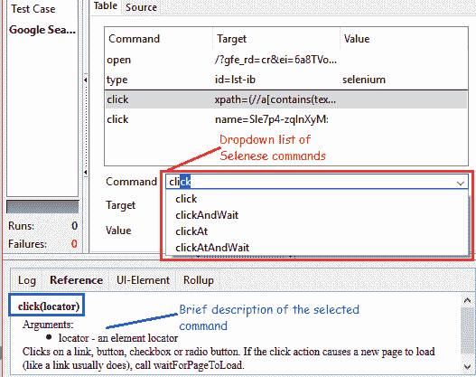Switch to the Table tab
The height and width of the screenshot is (377, 476).
point(106,6)
